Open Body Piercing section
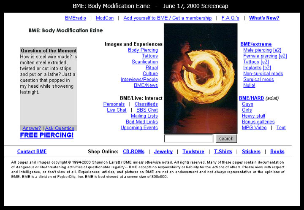 pos(143,50)
